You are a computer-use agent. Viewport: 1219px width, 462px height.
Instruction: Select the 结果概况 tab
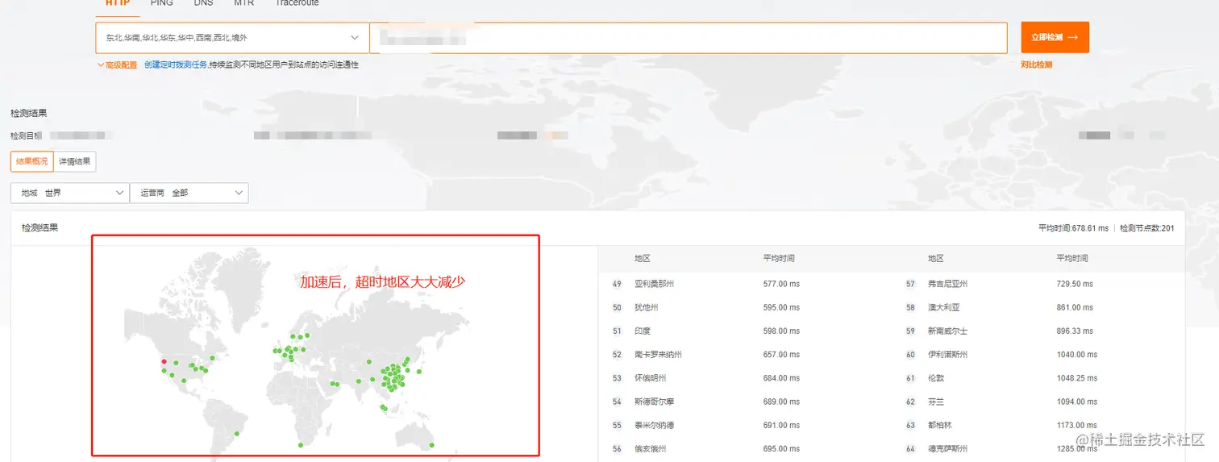pos(32,161)
